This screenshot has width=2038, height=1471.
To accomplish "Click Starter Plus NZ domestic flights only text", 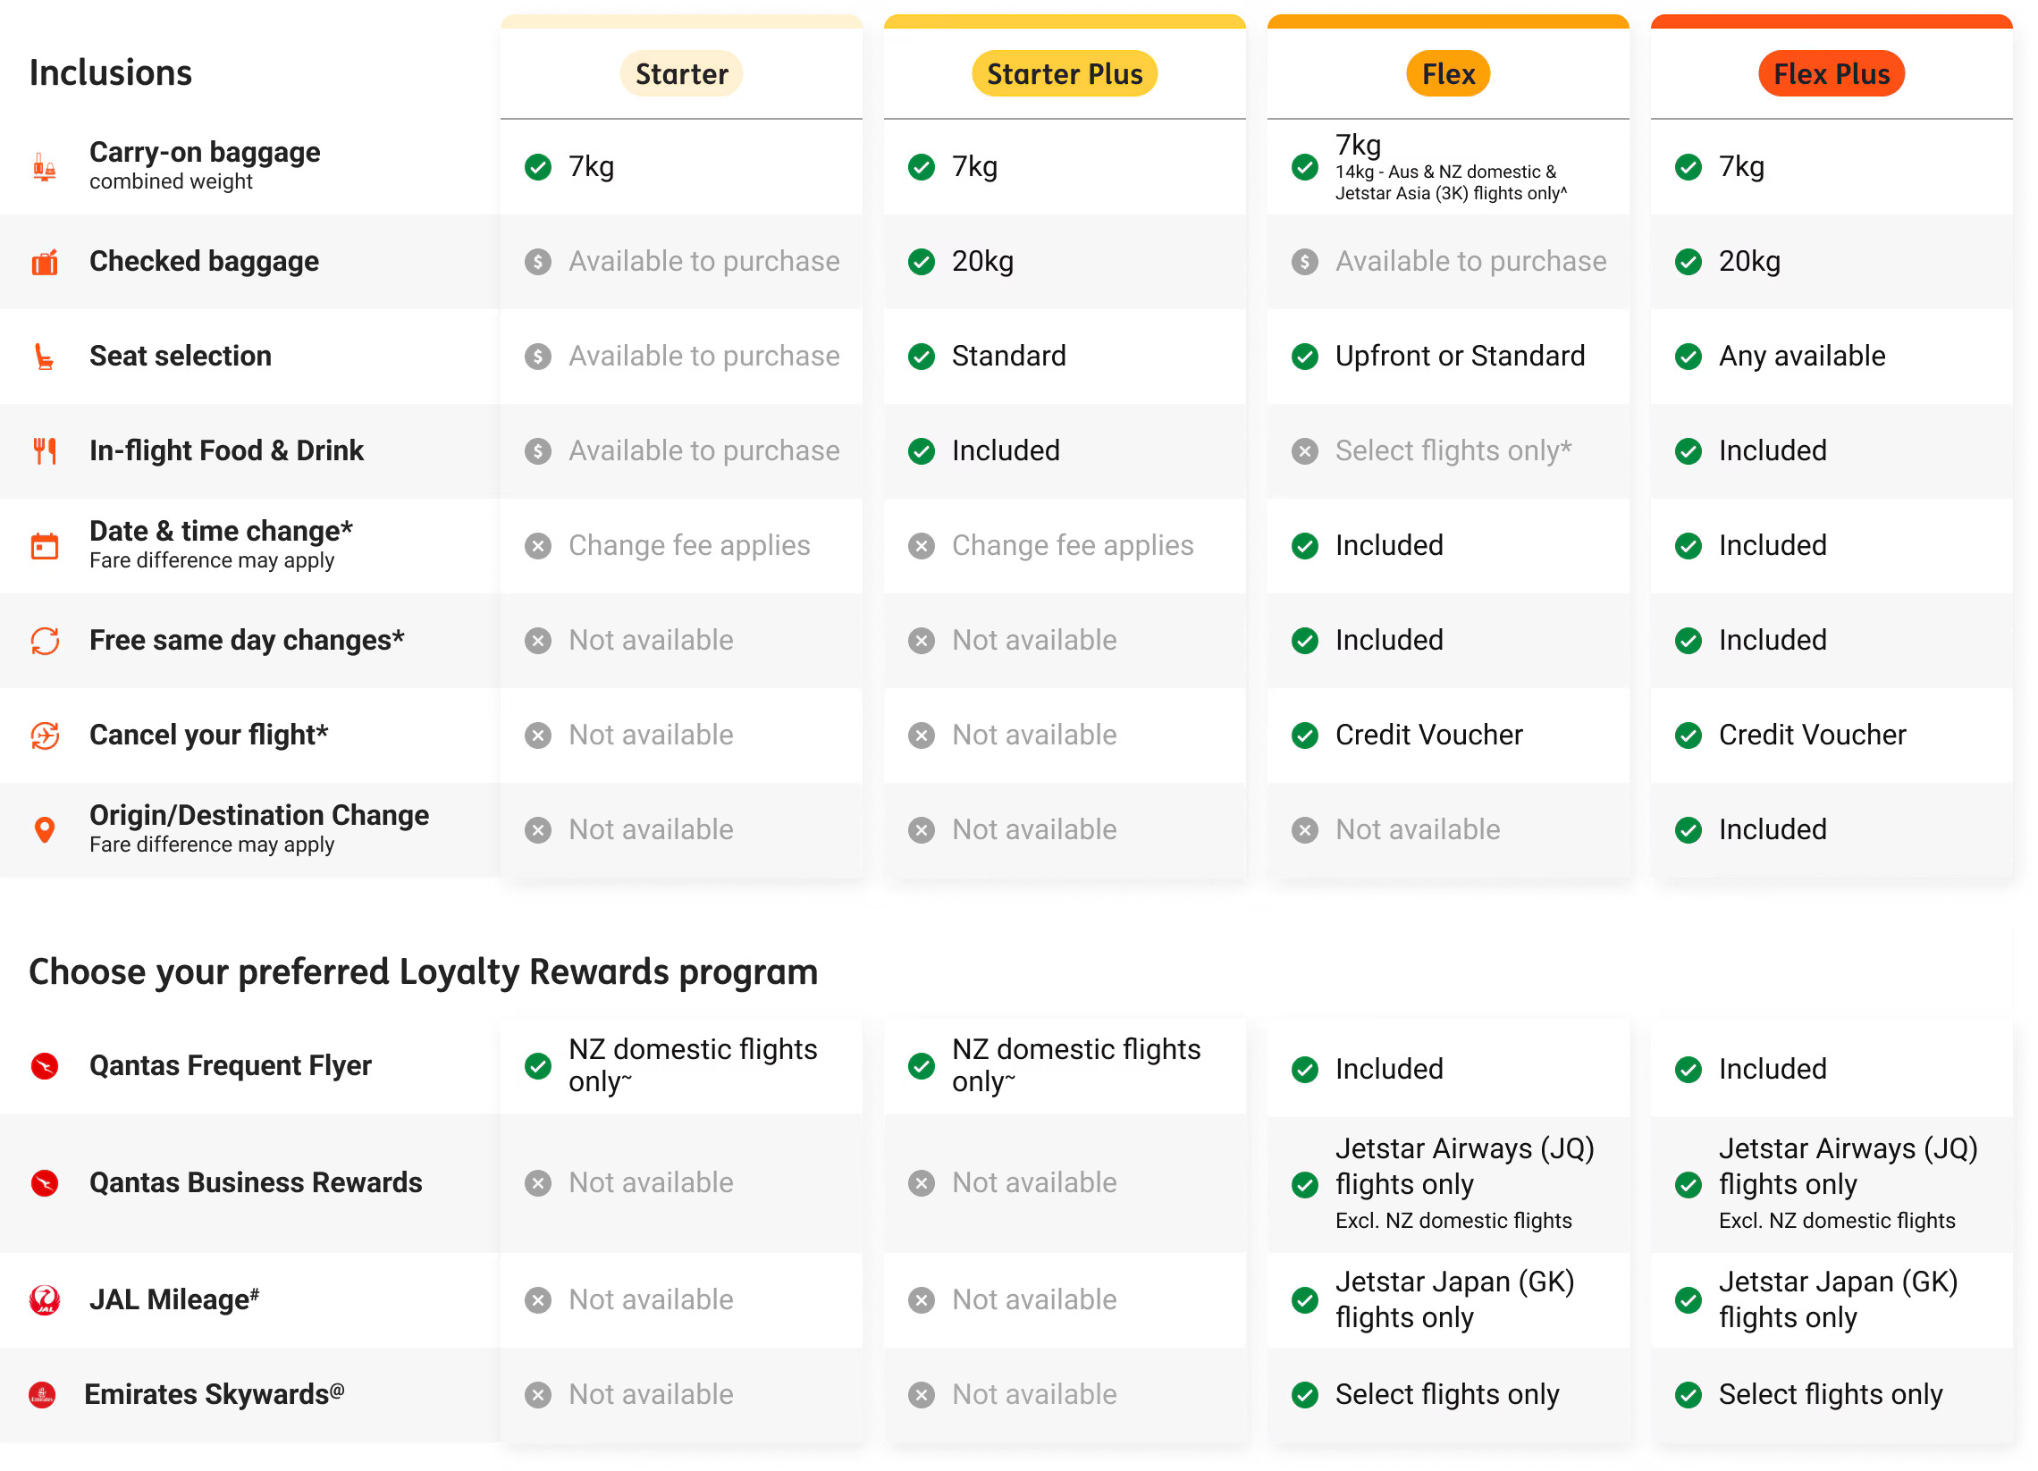I will (1076, 1067).
